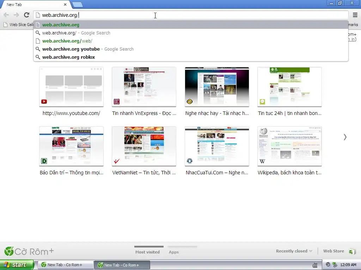Image resolution: width=361 pixels, height=270 pixels.
Task: Switch to first New Tab - Co Rom+ taskbar window
Action: (65, 265)
